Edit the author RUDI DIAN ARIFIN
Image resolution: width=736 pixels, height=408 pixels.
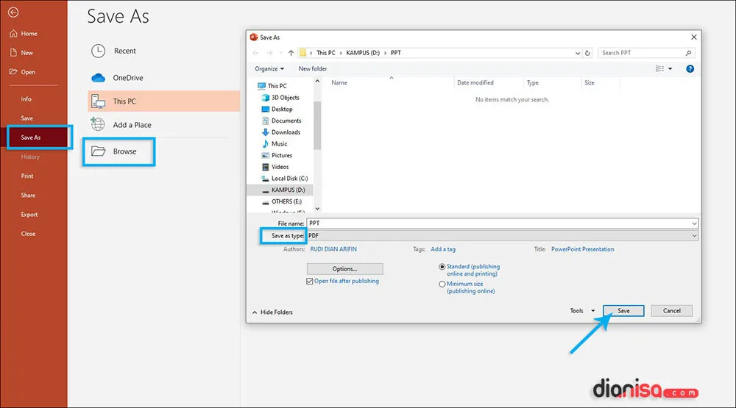point(333,249)
